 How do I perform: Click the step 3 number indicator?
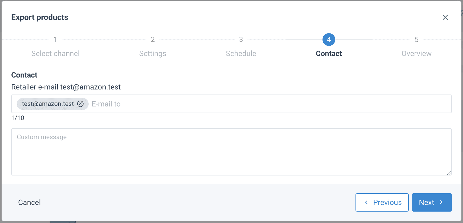tap(241, 40)
